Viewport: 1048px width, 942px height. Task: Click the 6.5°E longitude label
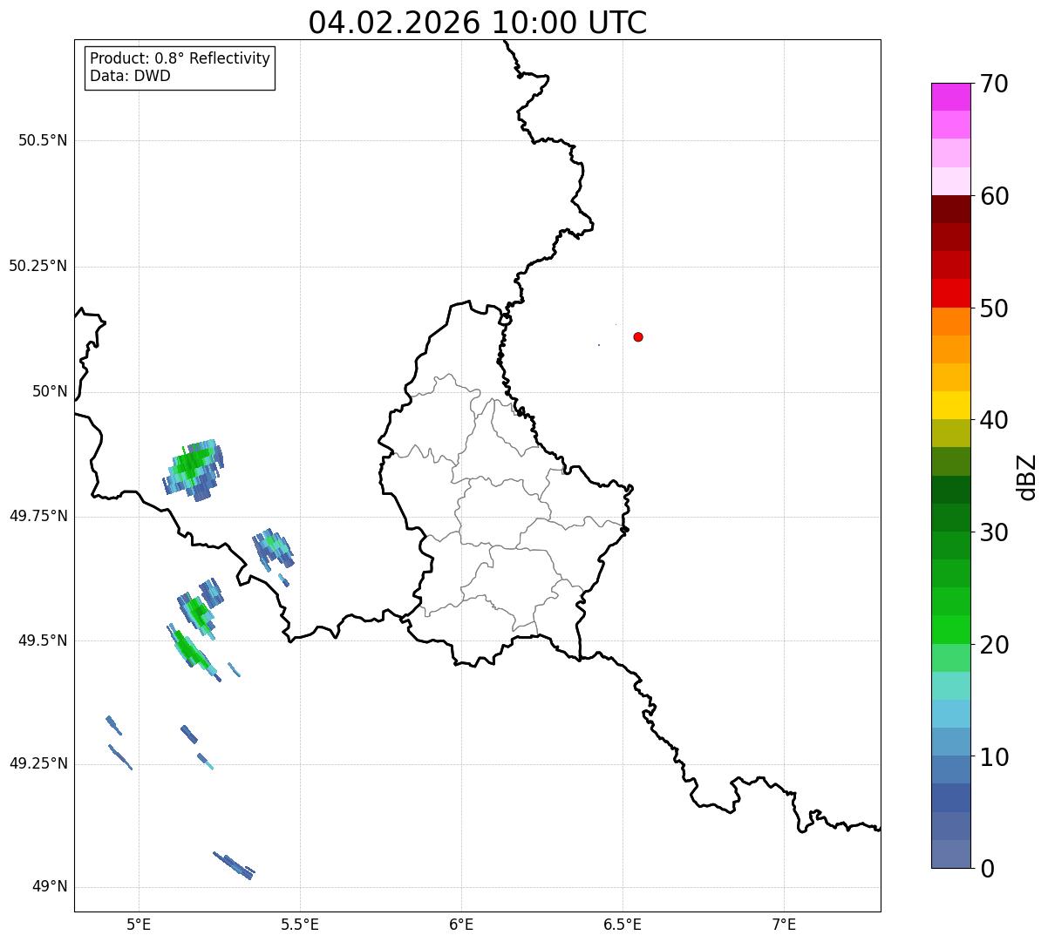tap(623, 924)
